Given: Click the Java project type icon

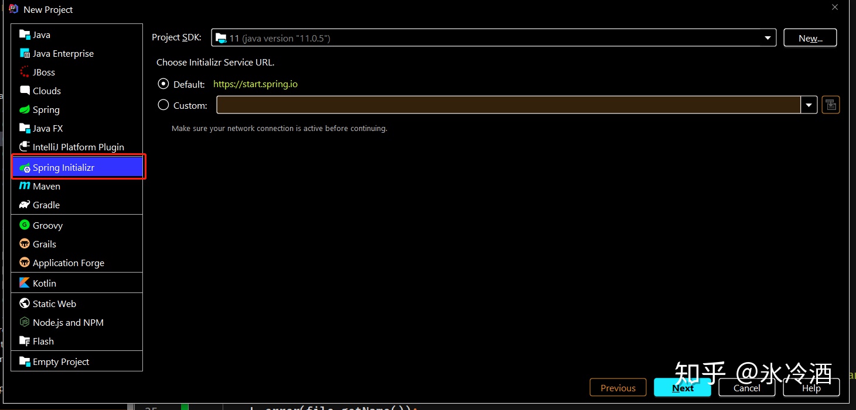Looking at the screenshot, I should point(25,35).
